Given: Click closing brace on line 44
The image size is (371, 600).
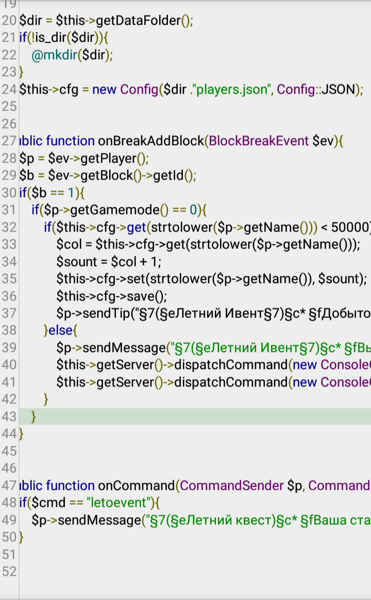Looking at the screenshot, I should point(22,434).
